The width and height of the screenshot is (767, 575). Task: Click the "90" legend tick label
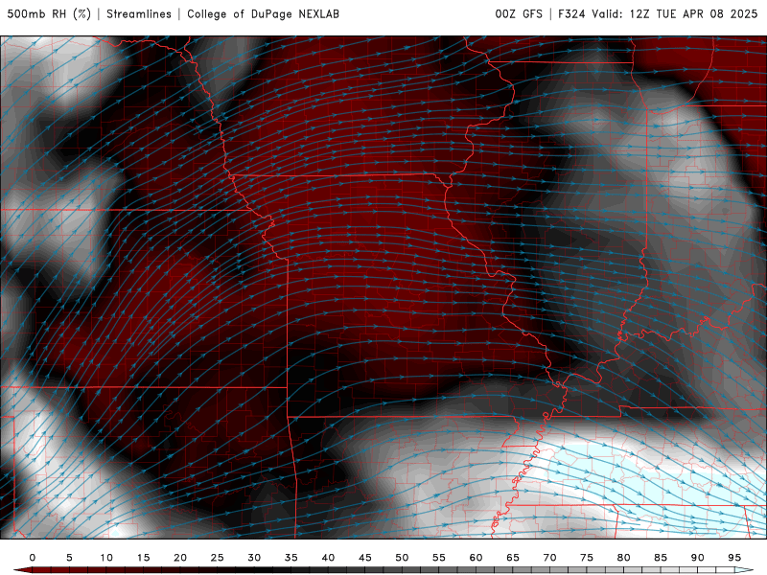pos(698,558)
